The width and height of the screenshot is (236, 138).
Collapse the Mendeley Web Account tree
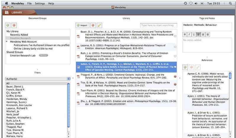point(7,42)
